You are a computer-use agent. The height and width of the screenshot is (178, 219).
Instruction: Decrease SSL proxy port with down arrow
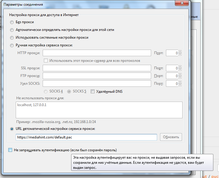tap(180, 70)
